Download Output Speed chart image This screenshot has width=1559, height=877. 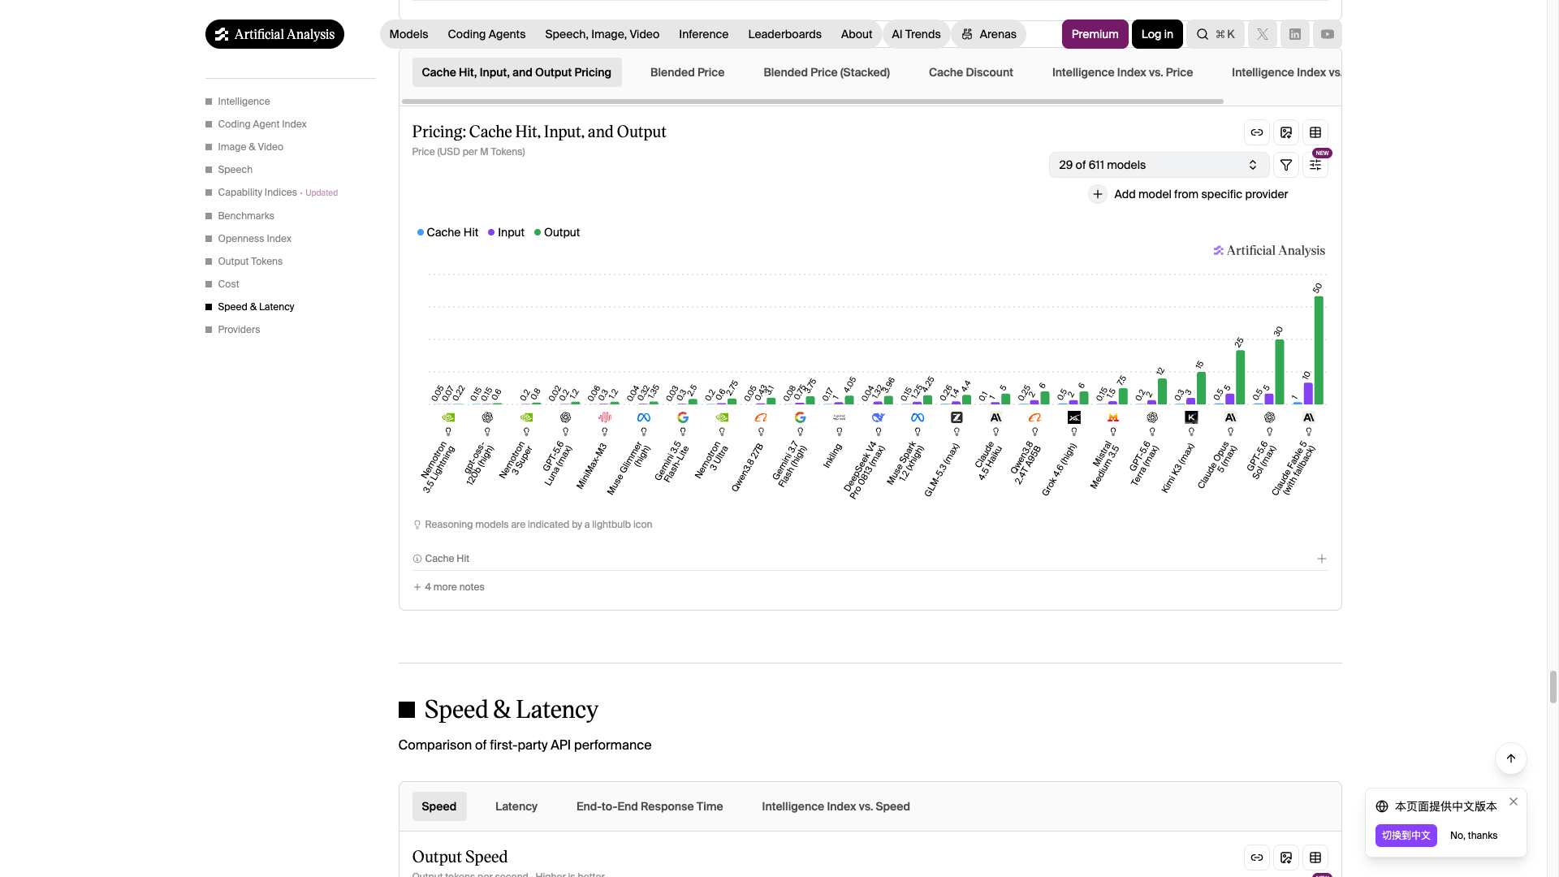(1285, 858)
